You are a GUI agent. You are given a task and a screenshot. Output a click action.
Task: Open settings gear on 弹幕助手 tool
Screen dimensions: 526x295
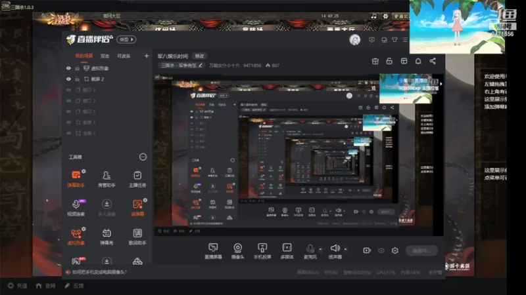point(84,171)
